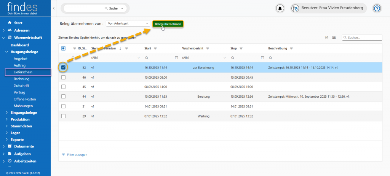This screenshot has width=390, height=176.
Task: Click 'Filter erzeugen' link
Action: pyautogui.click(x=77, y=155)
